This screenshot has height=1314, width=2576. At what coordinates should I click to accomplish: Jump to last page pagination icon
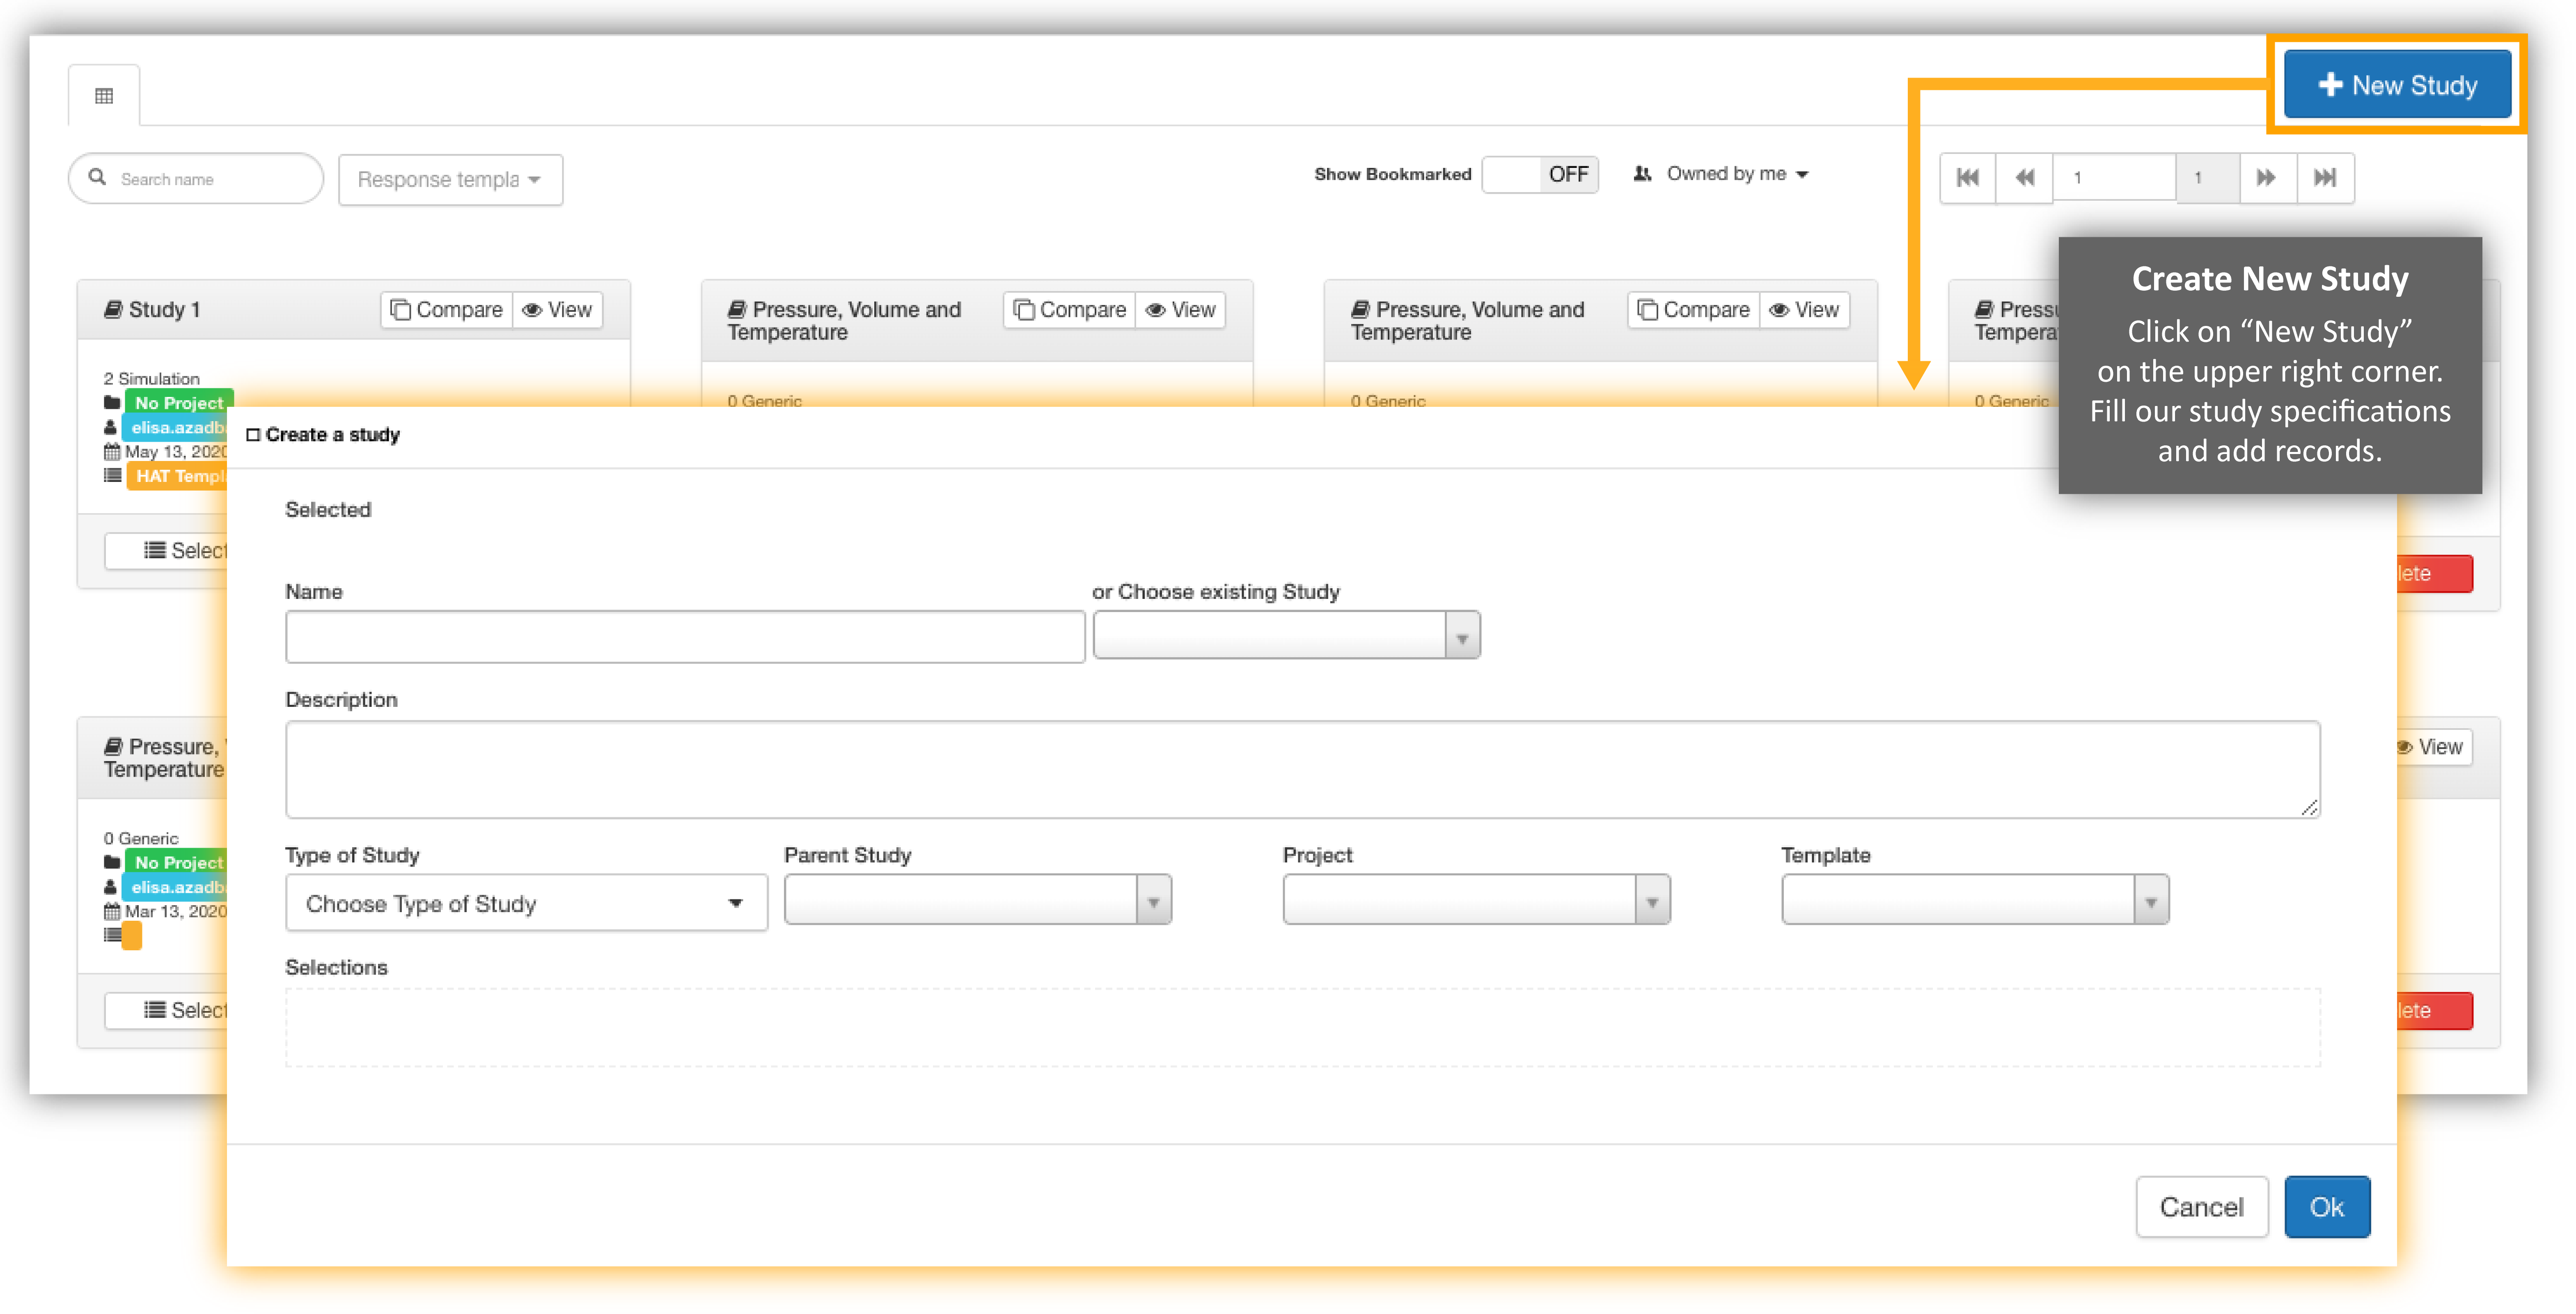2325,178
